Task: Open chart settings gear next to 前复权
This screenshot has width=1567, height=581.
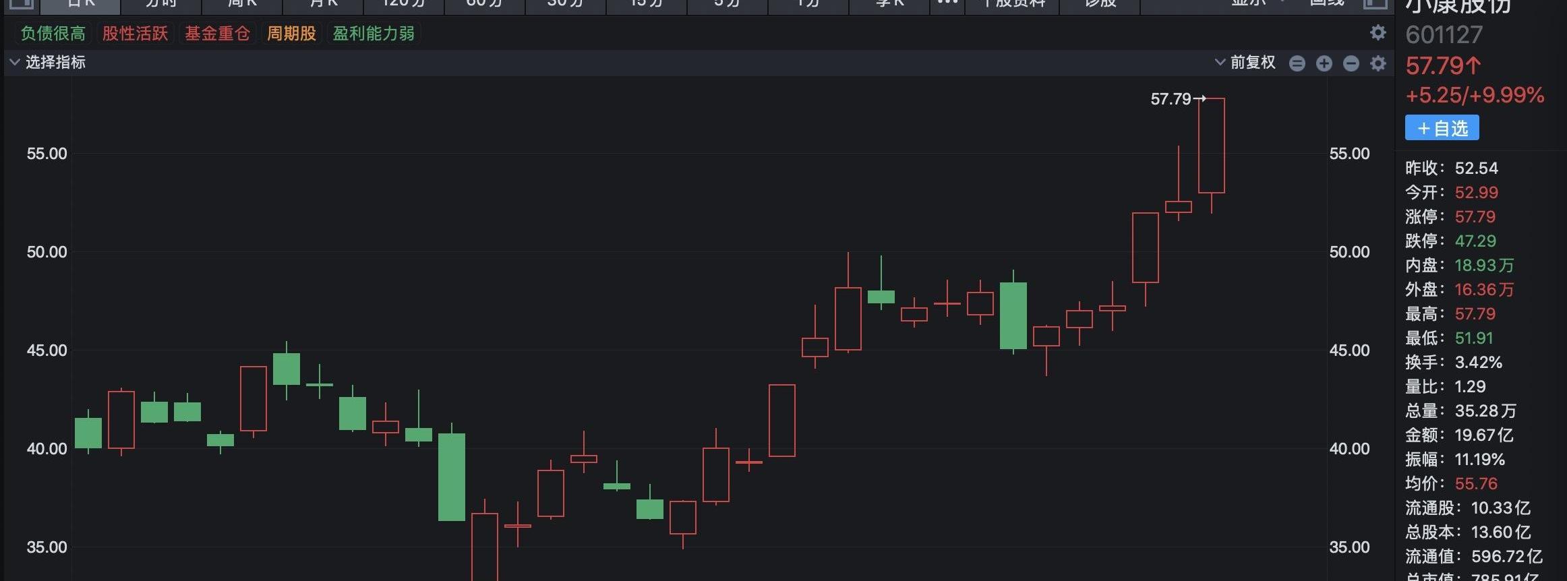Action: click(1378, 63)
